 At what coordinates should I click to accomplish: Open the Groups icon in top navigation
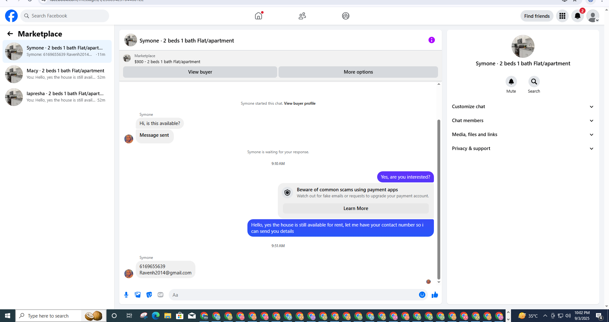[346, 16]
